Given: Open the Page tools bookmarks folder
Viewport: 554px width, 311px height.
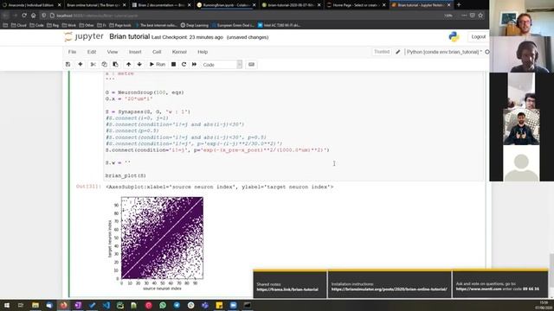Looking at the screenshot, I should [120, 25].
